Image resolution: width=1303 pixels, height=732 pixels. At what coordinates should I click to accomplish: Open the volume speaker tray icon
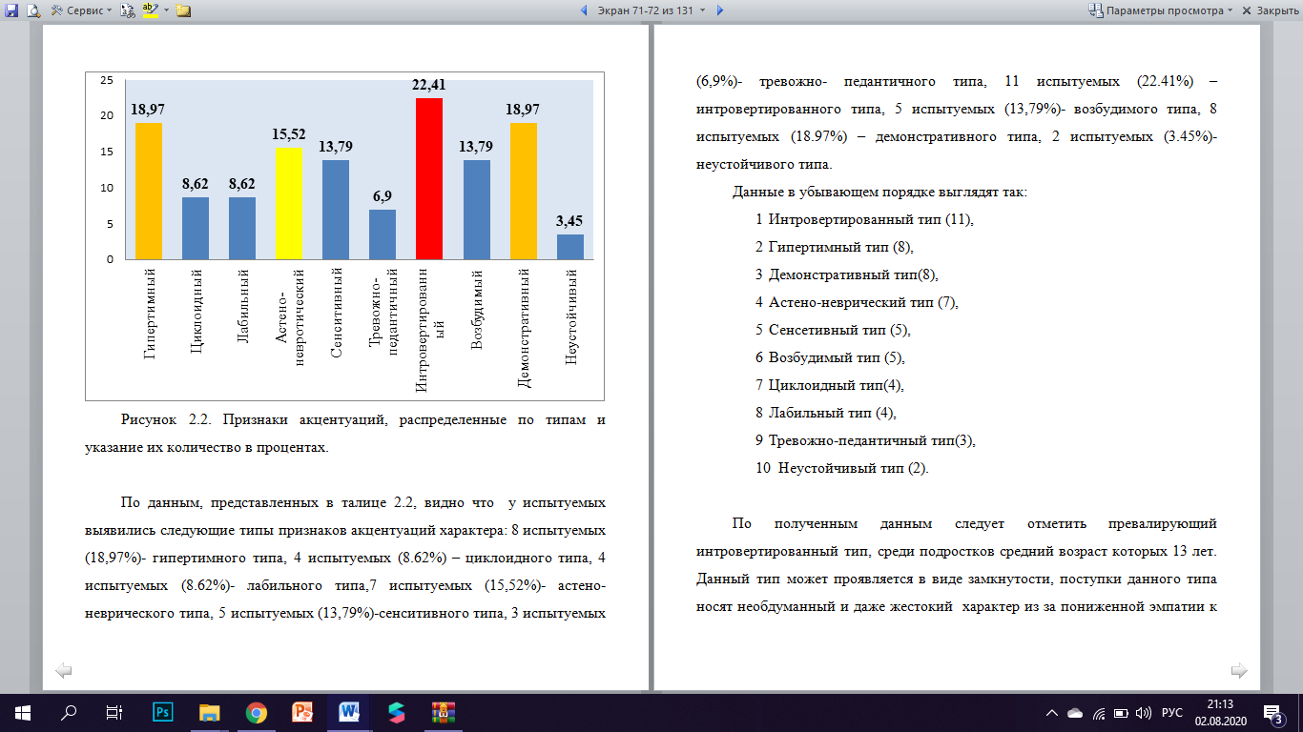coord(1145,713)
